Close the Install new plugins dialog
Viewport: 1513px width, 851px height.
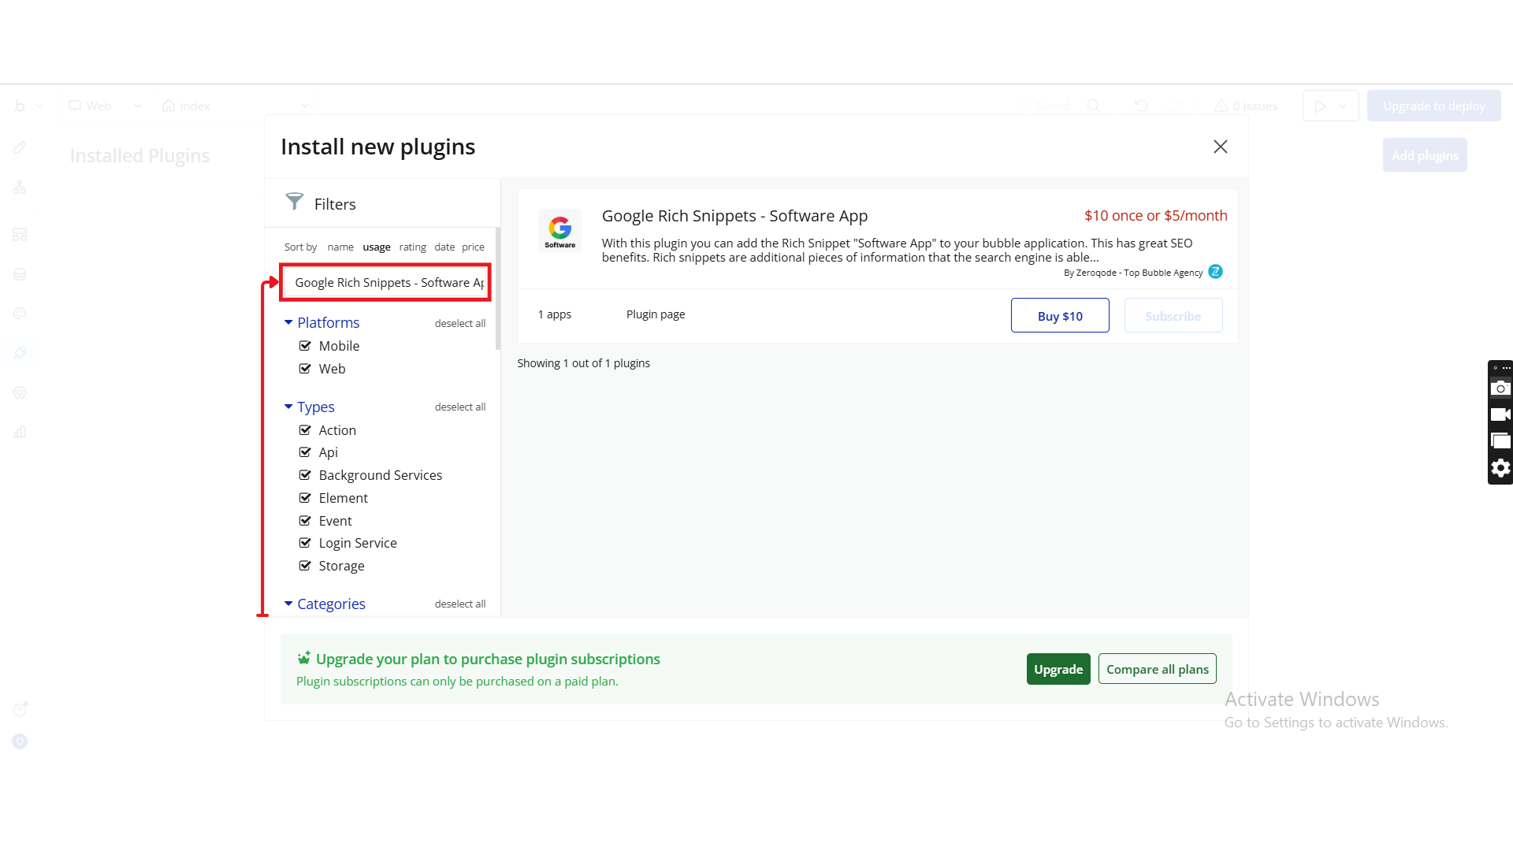tap(1220, 147)
